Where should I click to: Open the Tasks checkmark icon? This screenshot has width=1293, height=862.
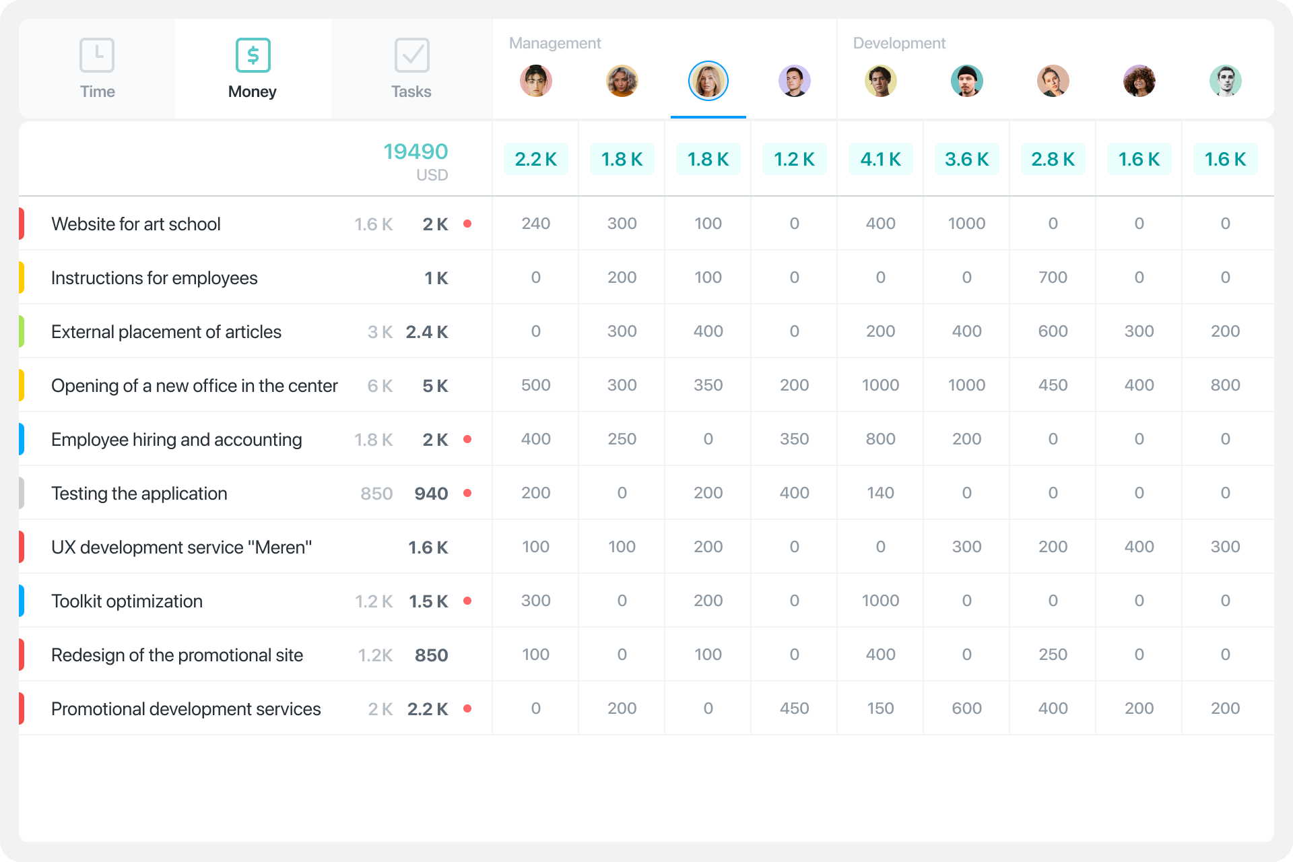pos(411,55)
